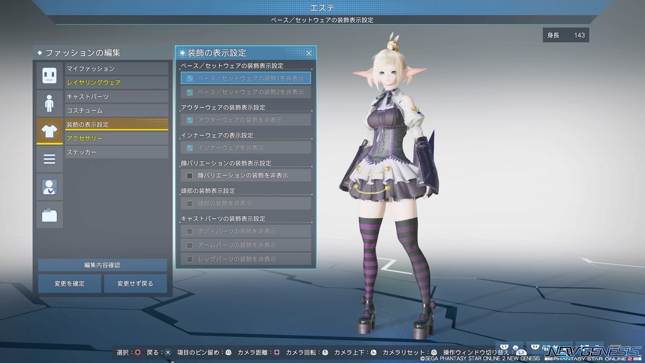Enable ボディパーツの装飾を非表示 checkbox
The image size is (645, 363).
pyautogui.click(x=190, y=231)
